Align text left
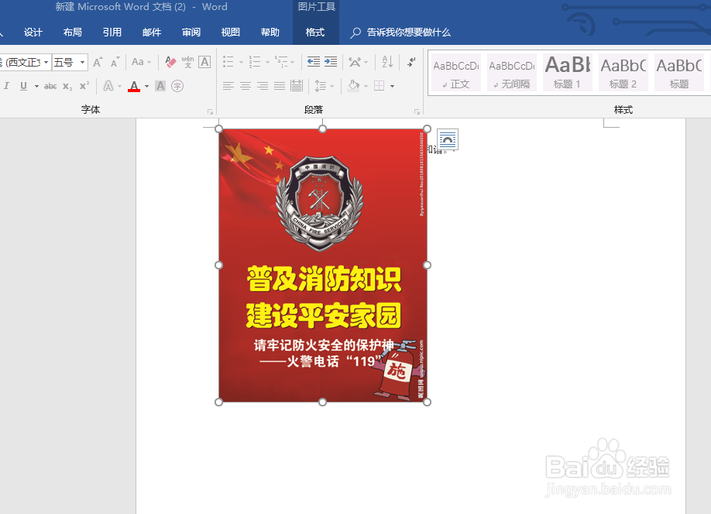 [x=228, y=86]
